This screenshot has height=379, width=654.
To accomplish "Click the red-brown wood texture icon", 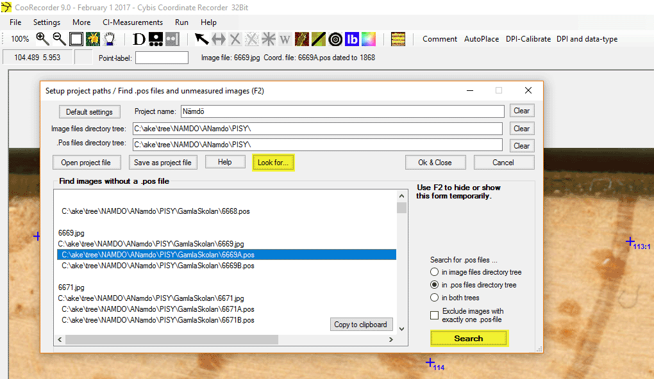I will (301, 39).
